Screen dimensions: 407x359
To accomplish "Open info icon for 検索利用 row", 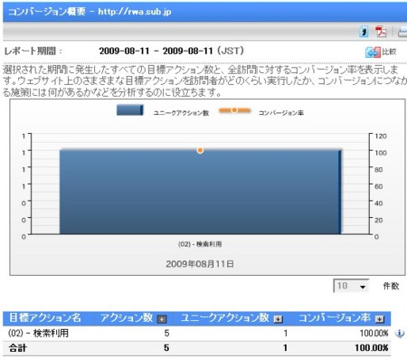I will click(400, 334).
